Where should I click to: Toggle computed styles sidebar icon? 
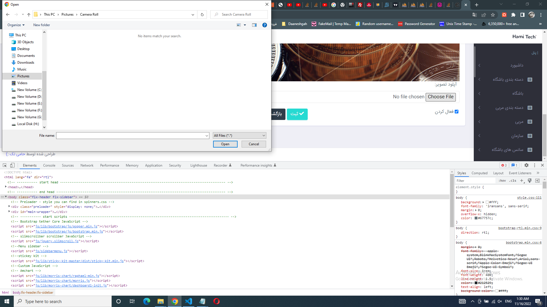tap(537, 181)
